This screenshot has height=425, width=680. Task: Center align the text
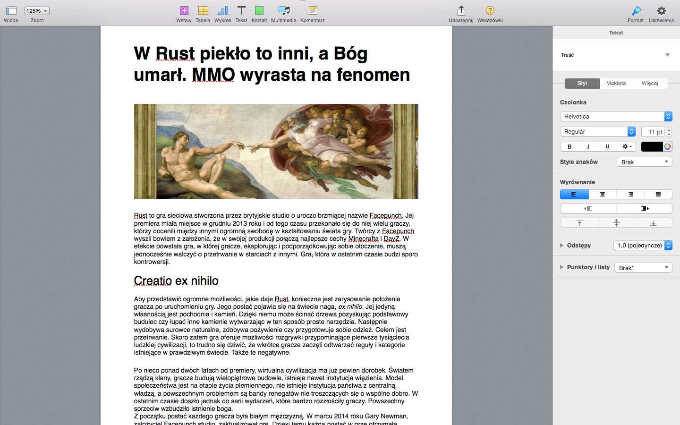pyautogui.click(x=603, y=195)
